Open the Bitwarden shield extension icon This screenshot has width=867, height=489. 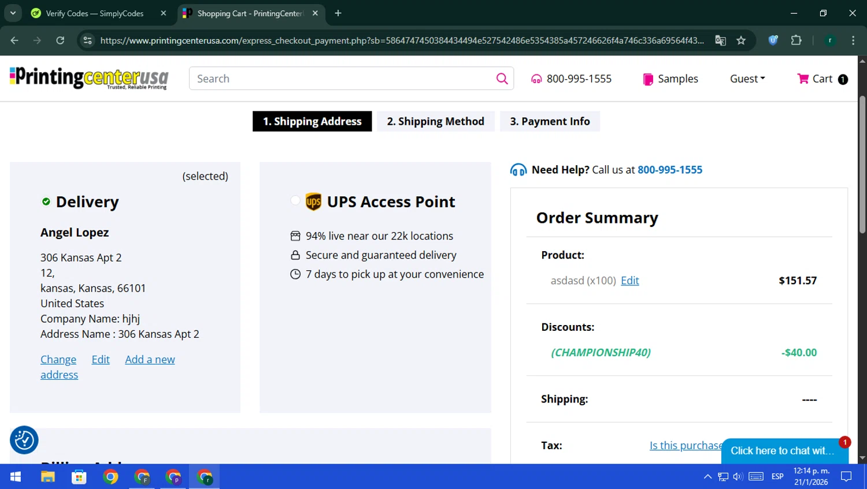point(773,40)
